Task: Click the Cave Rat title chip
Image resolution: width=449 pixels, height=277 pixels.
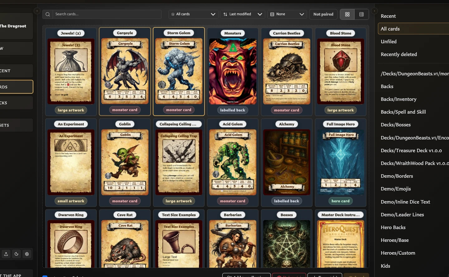Action: (125, 215)
